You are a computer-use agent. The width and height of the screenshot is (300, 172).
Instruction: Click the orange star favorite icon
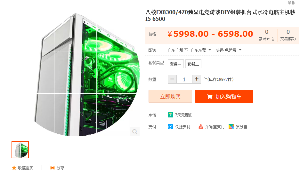pos(14,168)
